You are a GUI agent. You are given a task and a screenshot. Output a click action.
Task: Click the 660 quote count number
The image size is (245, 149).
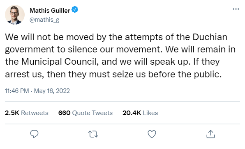(x=64, y=113)
